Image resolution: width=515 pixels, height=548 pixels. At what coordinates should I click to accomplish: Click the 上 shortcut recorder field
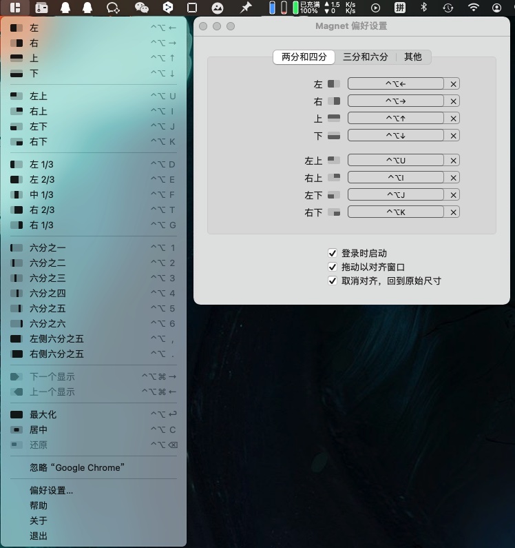pyautogui.click(x=396, y=118)
